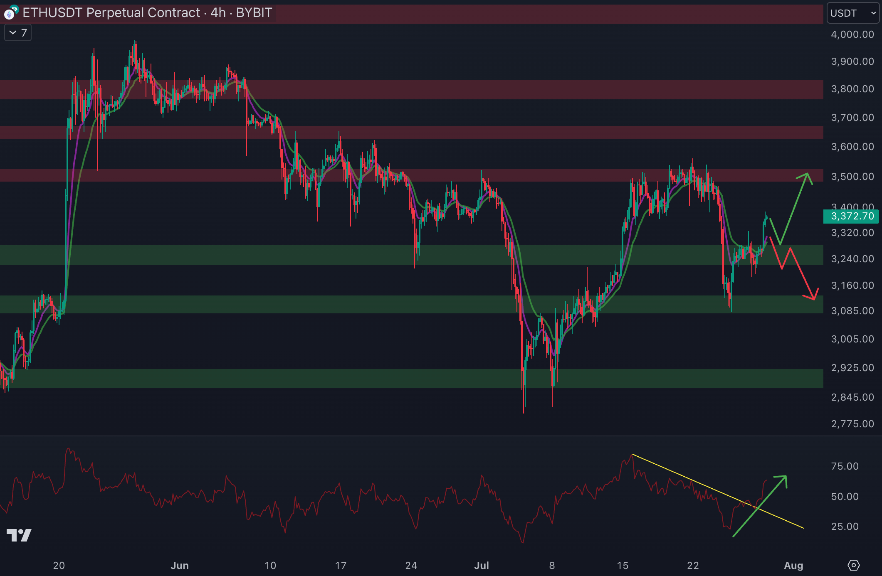Click the 4,000.00 price scale label

(x=852, y=34)
